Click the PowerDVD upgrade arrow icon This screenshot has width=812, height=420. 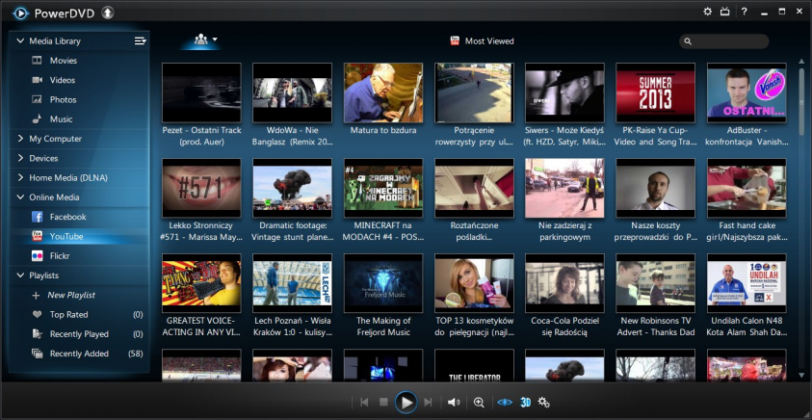[107, 13]
